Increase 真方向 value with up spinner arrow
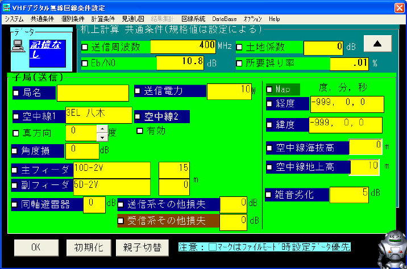The image size is (407, 269). (102, 129)
